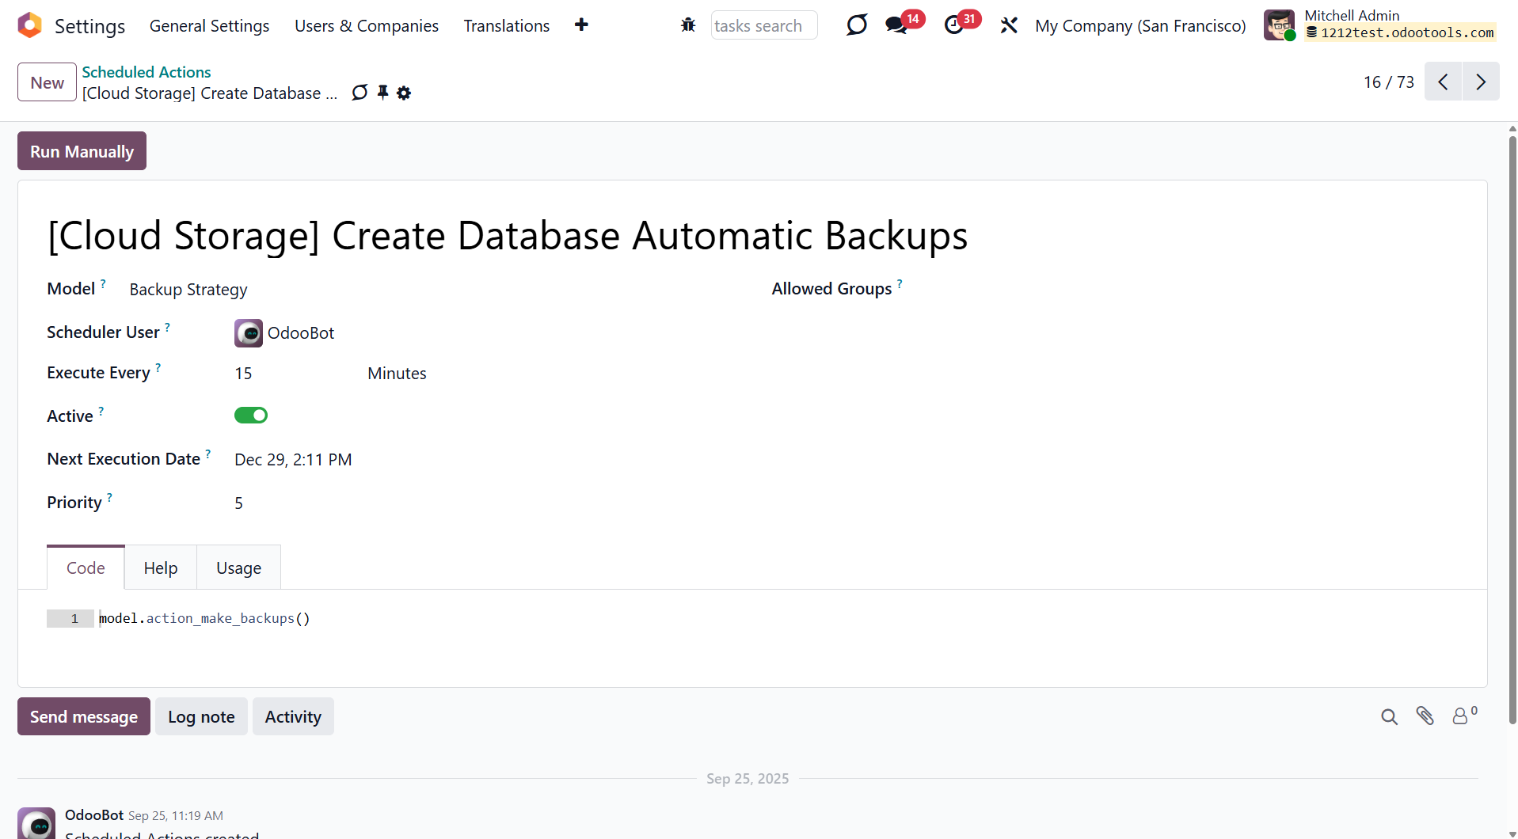Switch to the Help tab

(x=160, y=568)
